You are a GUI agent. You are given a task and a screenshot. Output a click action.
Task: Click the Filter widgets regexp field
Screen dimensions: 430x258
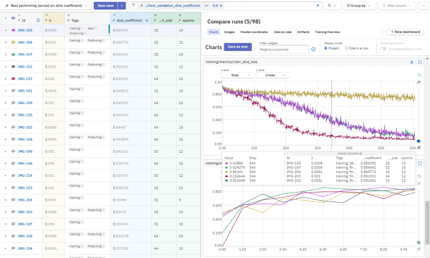(x=284, y=49)
